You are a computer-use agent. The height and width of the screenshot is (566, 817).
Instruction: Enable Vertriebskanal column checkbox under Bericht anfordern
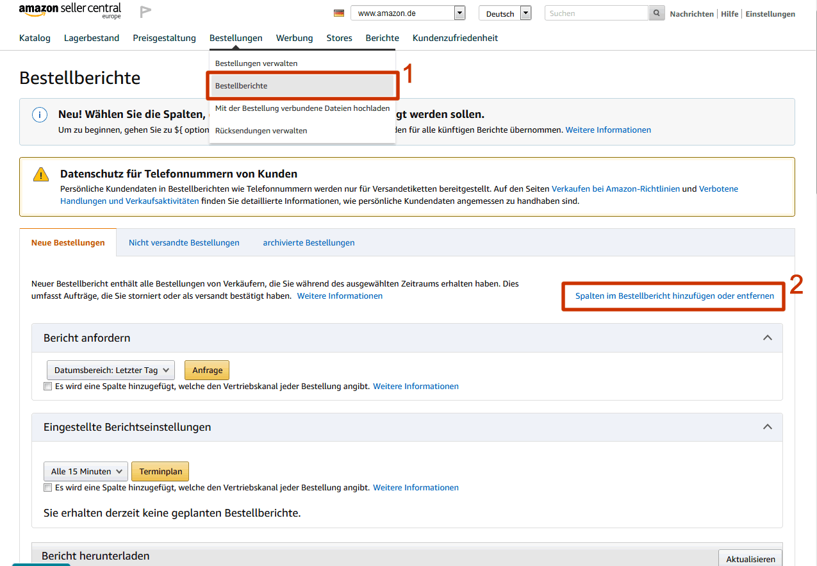click(x=47, y=387)
